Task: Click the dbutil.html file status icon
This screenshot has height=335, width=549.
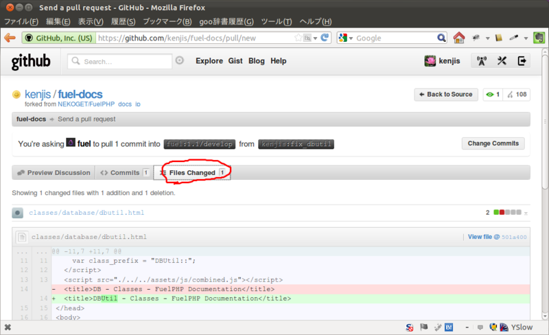Action: click(x=18, y=213)
